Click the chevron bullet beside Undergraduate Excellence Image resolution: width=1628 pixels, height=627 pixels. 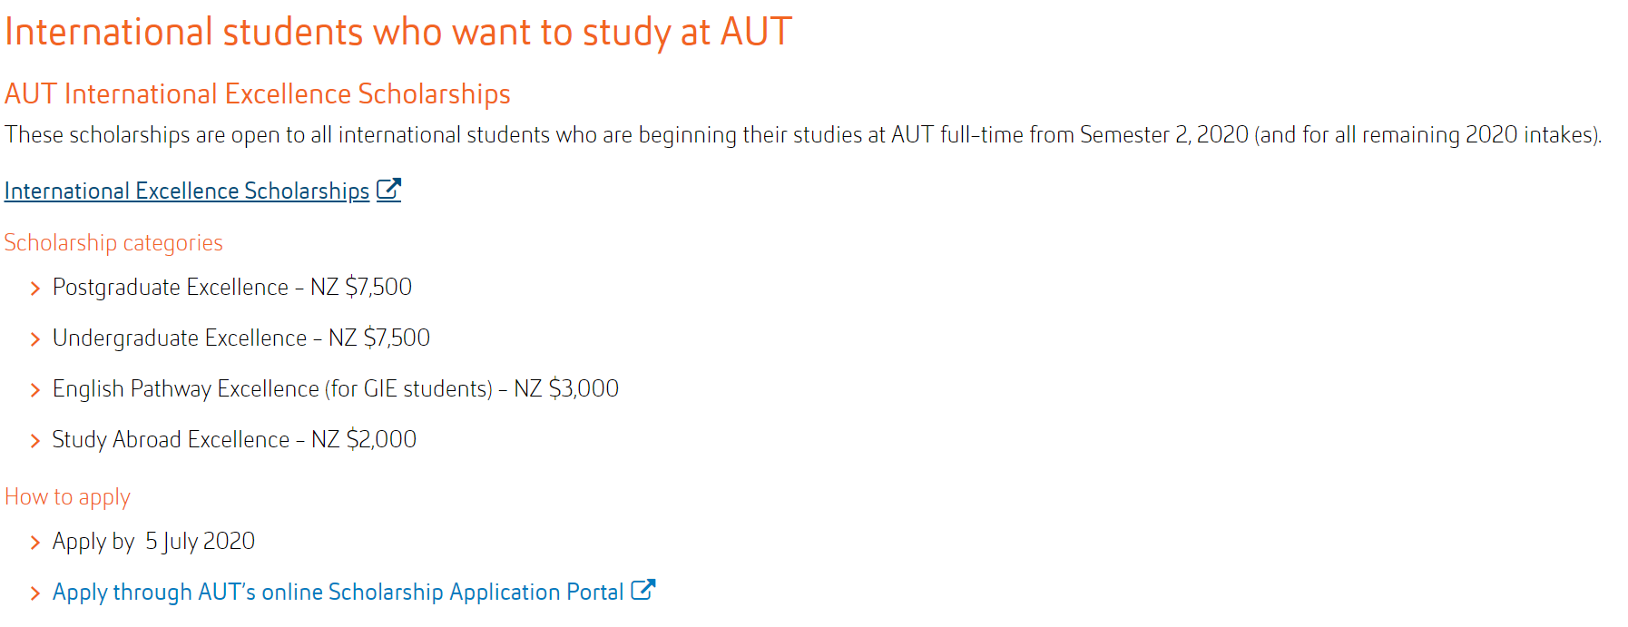pyautogui.click(x=35, y=339)
